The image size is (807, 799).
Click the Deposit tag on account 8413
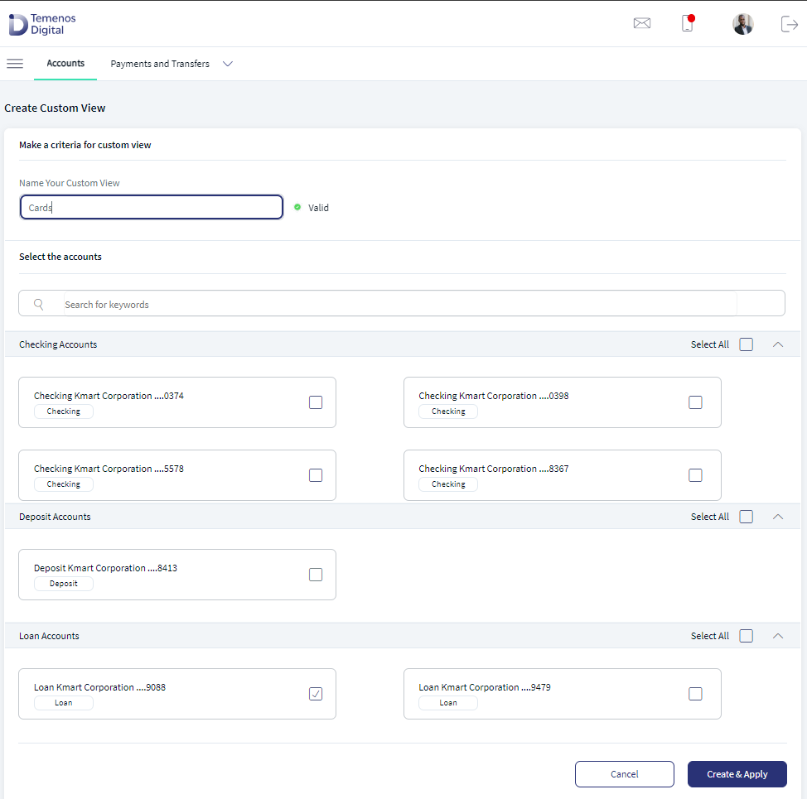[x=64, y=584]
